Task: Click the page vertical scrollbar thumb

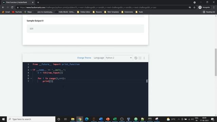Action: [216, 62]
